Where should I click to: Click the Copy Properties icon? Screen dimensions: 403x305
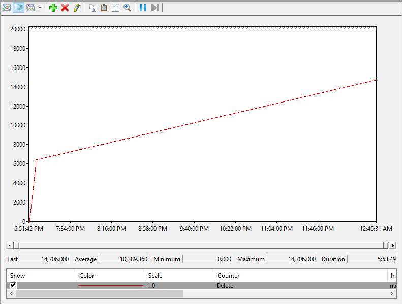coord(92,8)
